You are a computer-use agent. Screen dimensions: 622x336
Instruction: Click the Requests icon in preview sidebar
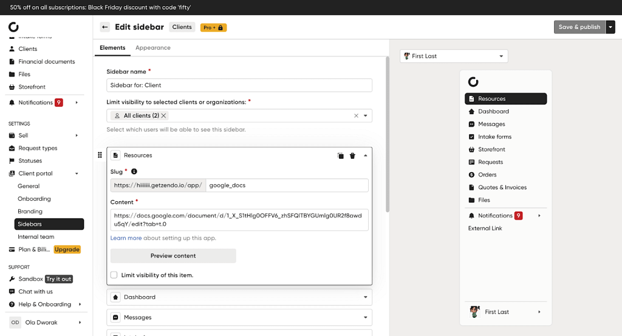point(471,162)
